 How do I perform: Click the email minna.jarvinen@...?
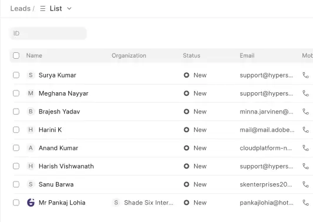coord(267,112)
